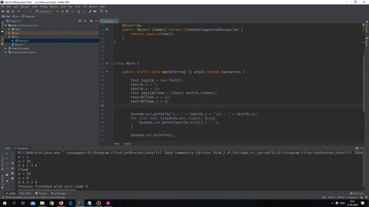Click the Run with Coverage icon
The height and width of the screenshot is (207, 369).
click(67, 11)
